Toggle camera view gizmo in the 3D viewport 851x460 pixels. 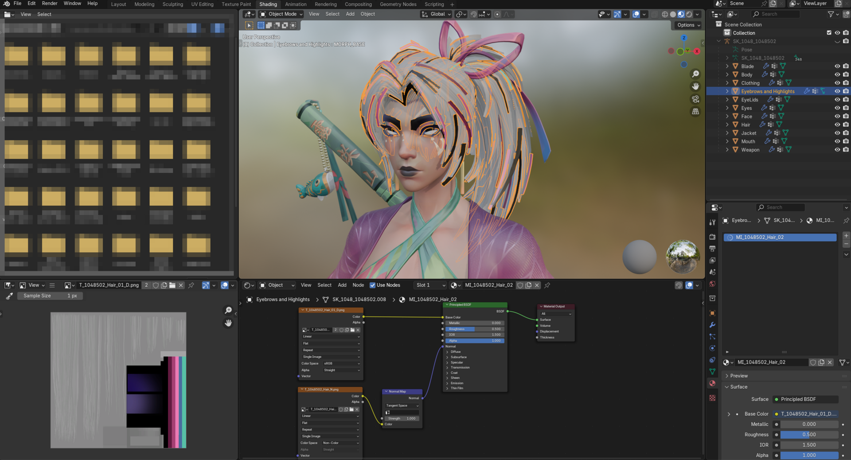pos(695,99)
